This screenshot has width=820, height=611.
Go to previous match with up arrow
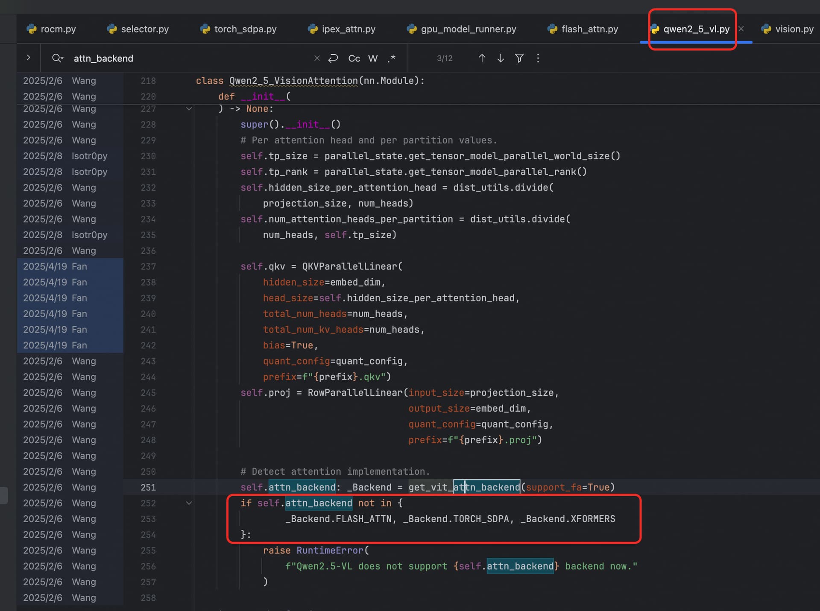481,58
